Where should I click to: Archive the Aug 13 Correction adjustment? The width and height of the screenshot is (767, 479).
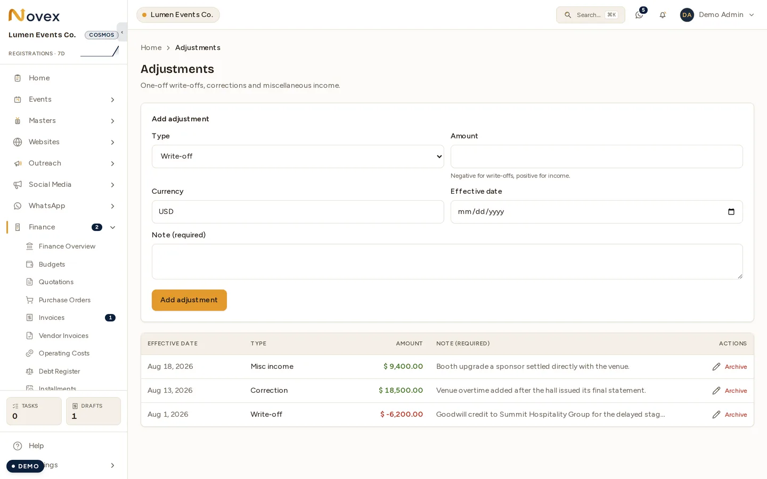point(736,391)
